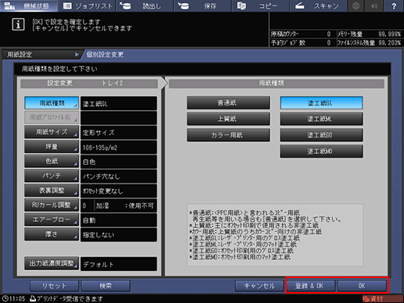This screenshot has height=303, width=404.
Task: Select 塗工紙MO coated paper type
Action: tap(321, 151)
